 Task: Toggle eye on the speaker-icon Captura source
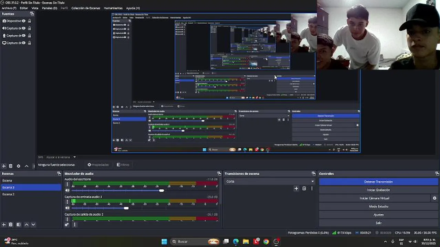24,28
